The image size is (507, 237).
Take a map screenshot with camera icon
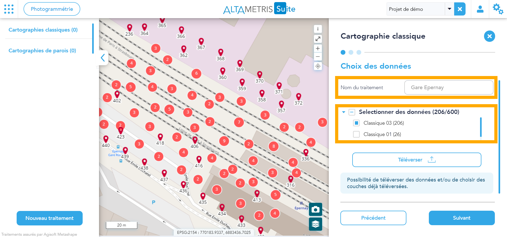(x=315, y=209)
